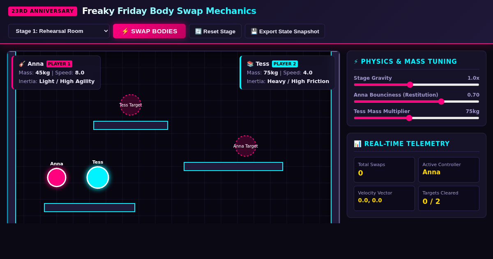Open the Stage 1: Rehearsal Room dropdown
The width and height of the screenshot is (493, 259).
point(59,31)
